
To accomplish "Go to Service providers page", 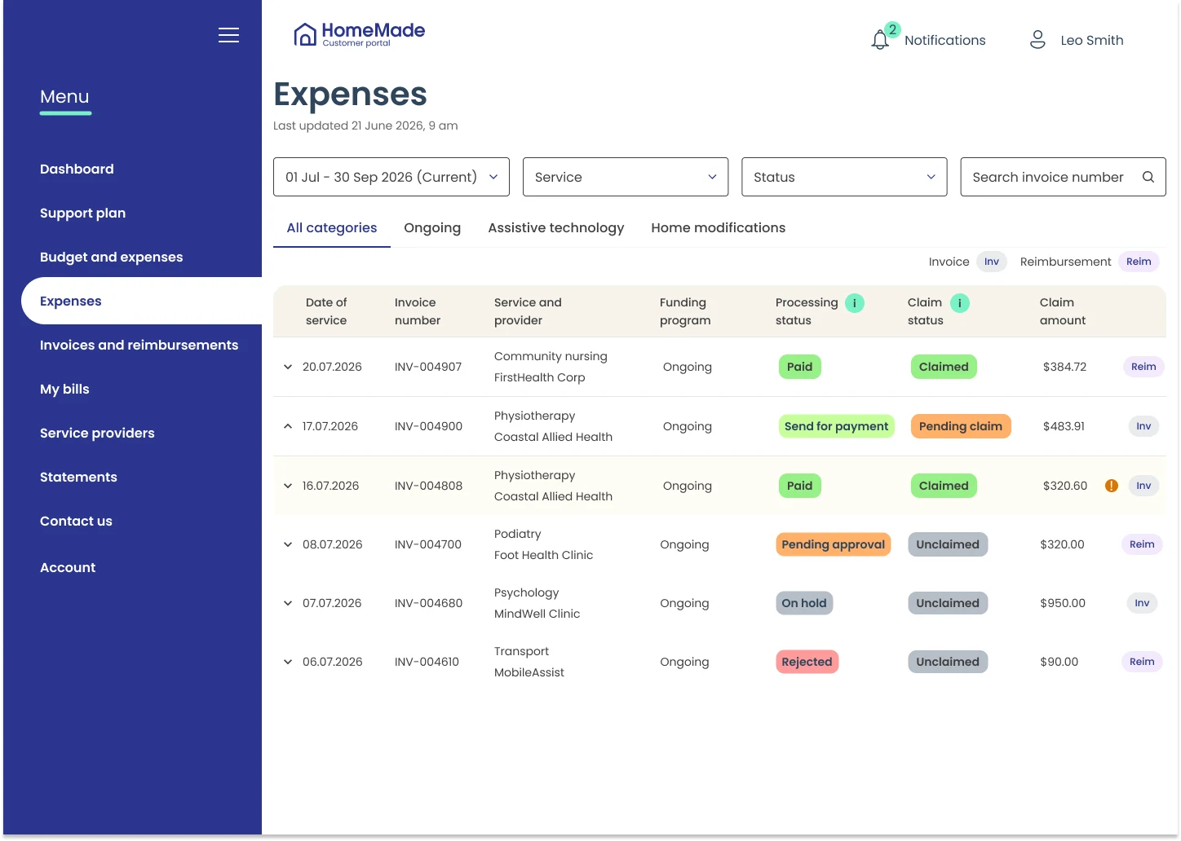I will pos(97,433).
